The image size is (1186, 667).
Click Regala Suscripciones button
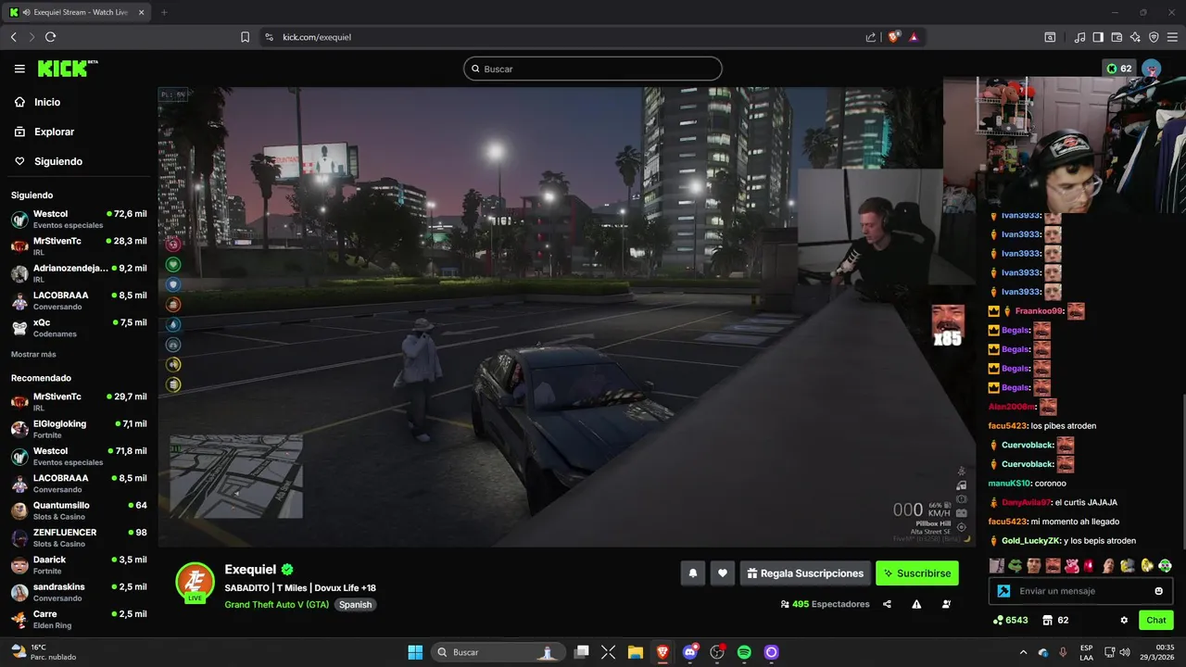805,573
